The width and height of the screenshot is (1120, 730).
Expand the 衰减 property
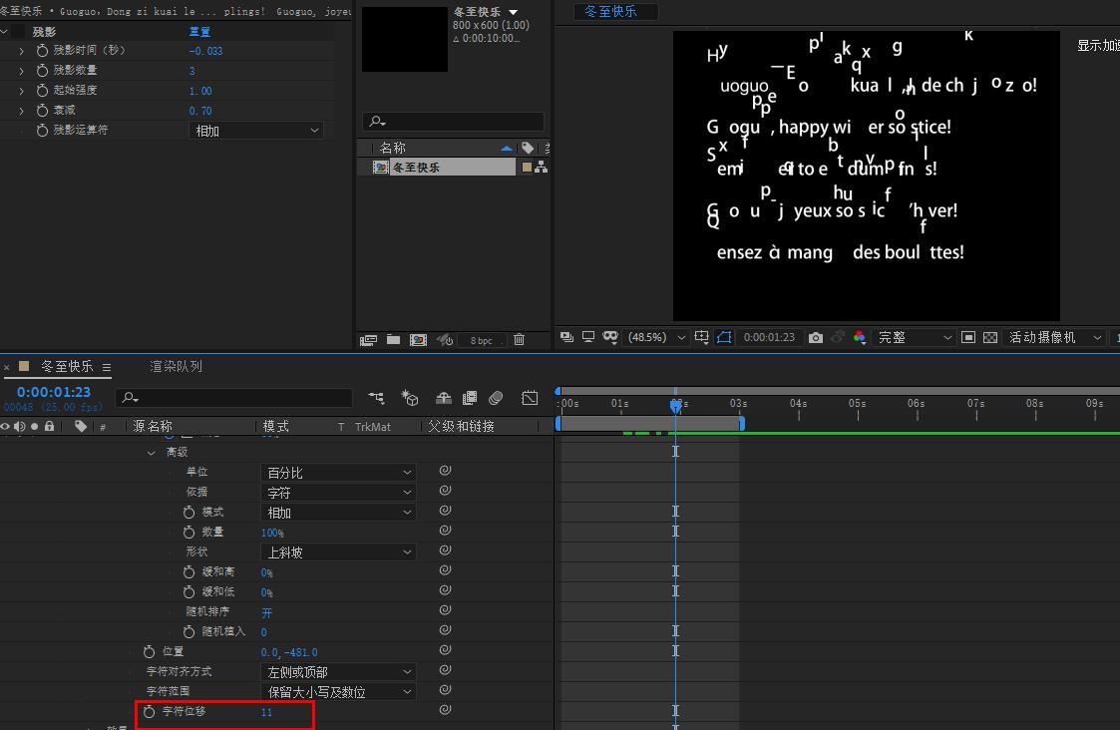(x=21, y=111)
